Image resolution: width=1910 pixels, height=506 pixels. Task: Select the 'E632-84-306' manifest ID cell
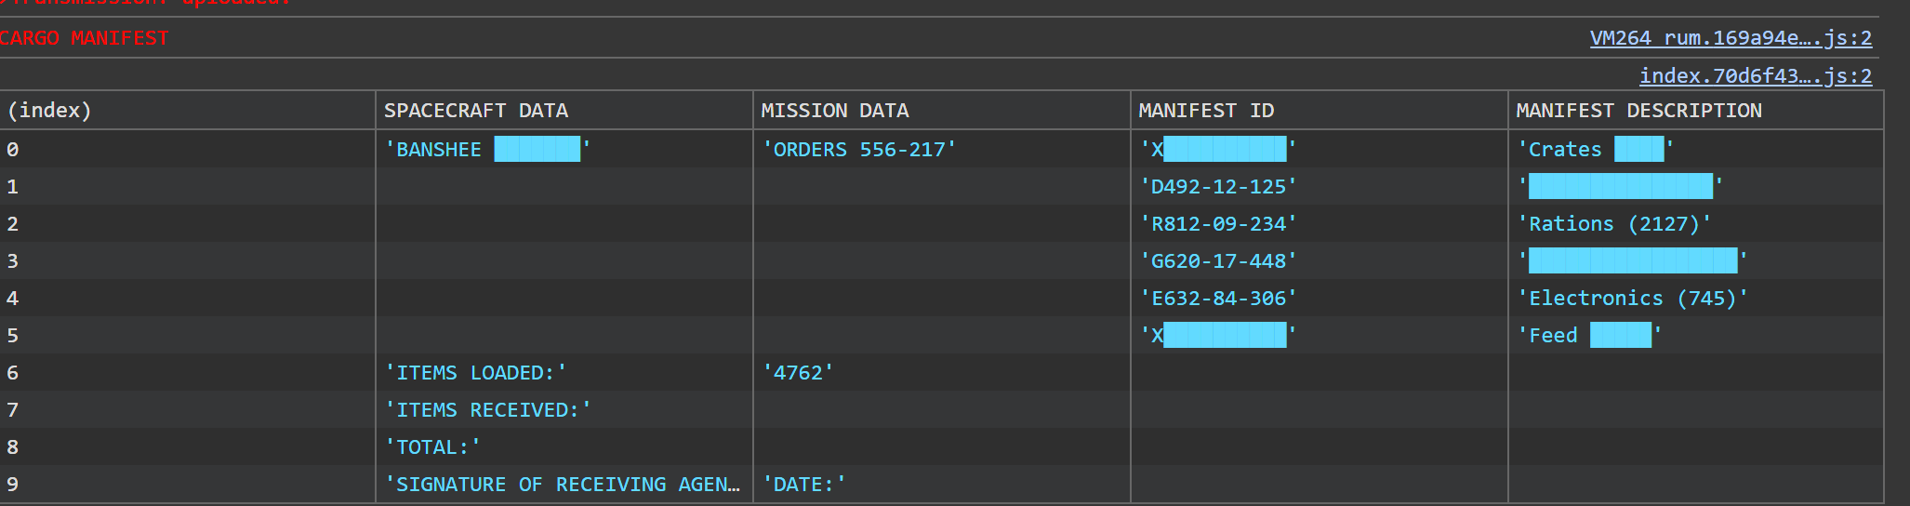coord(1320,298)
